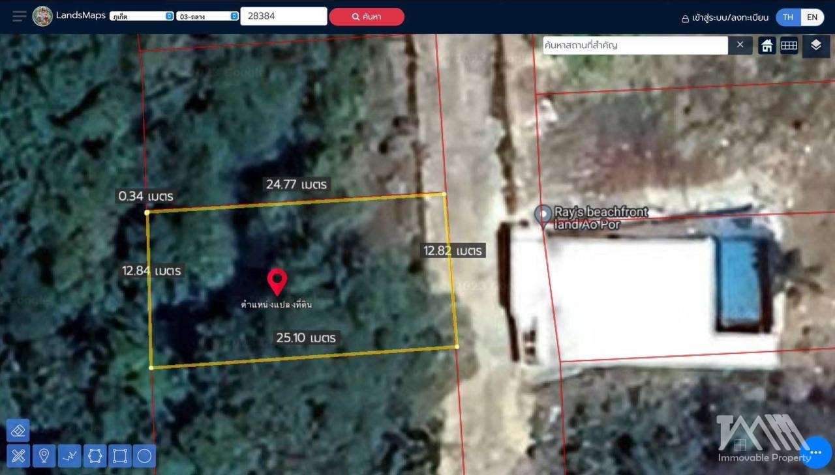
Task: Expand the province dropdown showing ภูเก็ต
Action: 142,16
